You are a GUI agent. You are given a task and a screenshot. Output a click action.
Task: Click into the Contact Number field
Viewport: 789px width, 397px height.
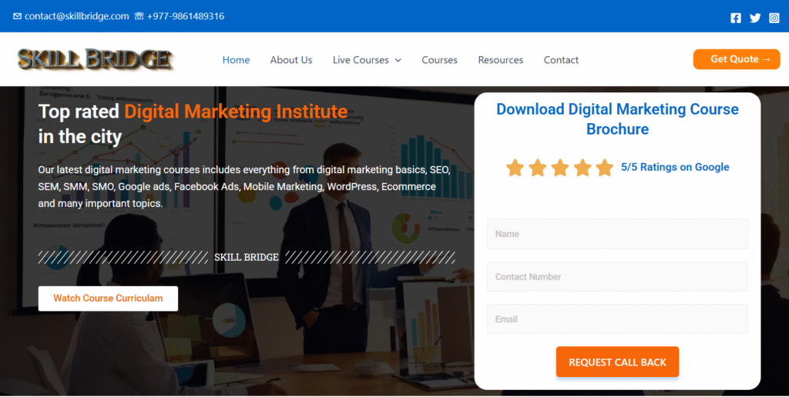click(x=617, y=276)
